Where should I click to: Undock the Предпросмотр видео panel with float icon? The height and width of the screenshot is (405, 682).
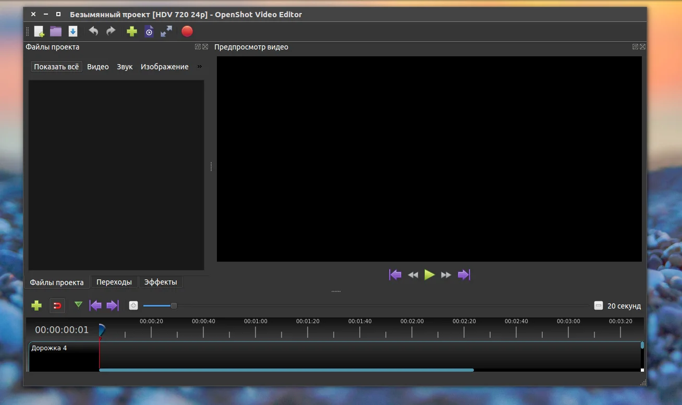pyautogui.click(x=635, y=47)
